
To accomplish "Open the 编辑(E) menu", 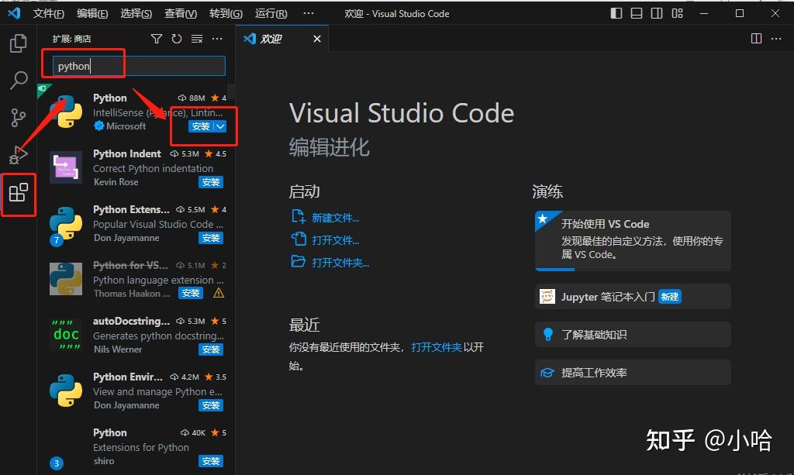I will pyautogui.click(x=92, y=14).
